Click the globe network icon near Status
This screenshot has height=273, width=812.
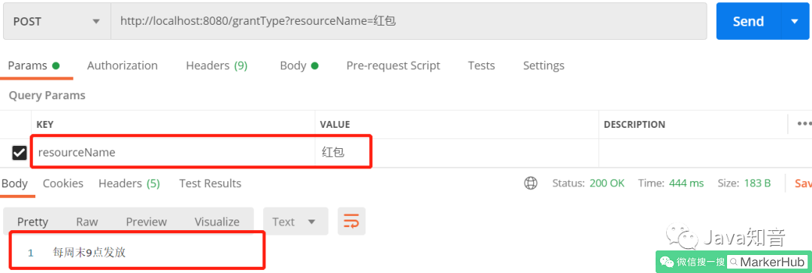(x=531, y=184)
